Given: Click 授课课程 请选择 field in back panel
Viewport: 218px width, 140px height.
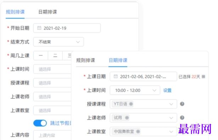Looking at the screenshot, I should pos(52,83).
